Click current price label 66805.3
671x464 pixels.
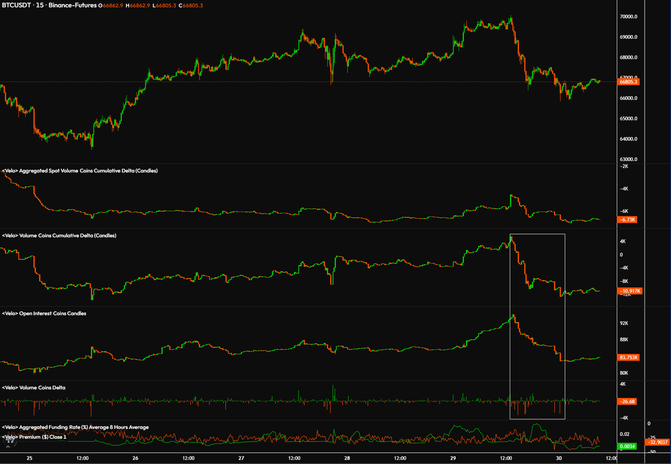629,82
